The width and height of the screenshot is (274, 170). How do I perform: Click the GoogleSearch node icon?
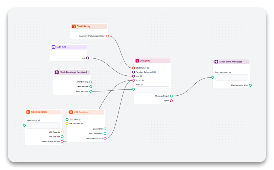(x=28, y=112)
